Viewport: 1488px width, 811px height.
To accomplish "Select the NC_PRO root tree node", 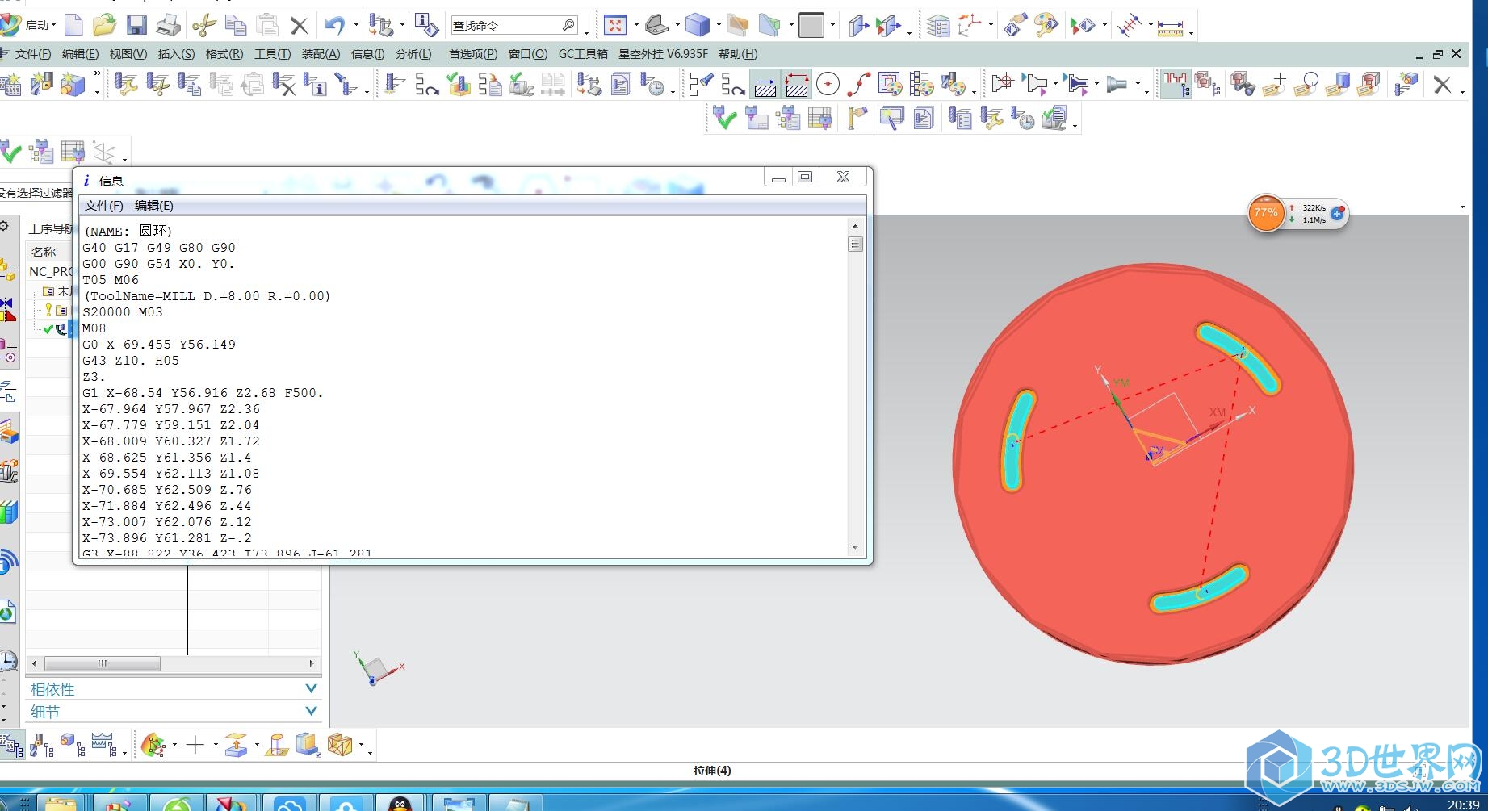I will [x=50, y=271].
